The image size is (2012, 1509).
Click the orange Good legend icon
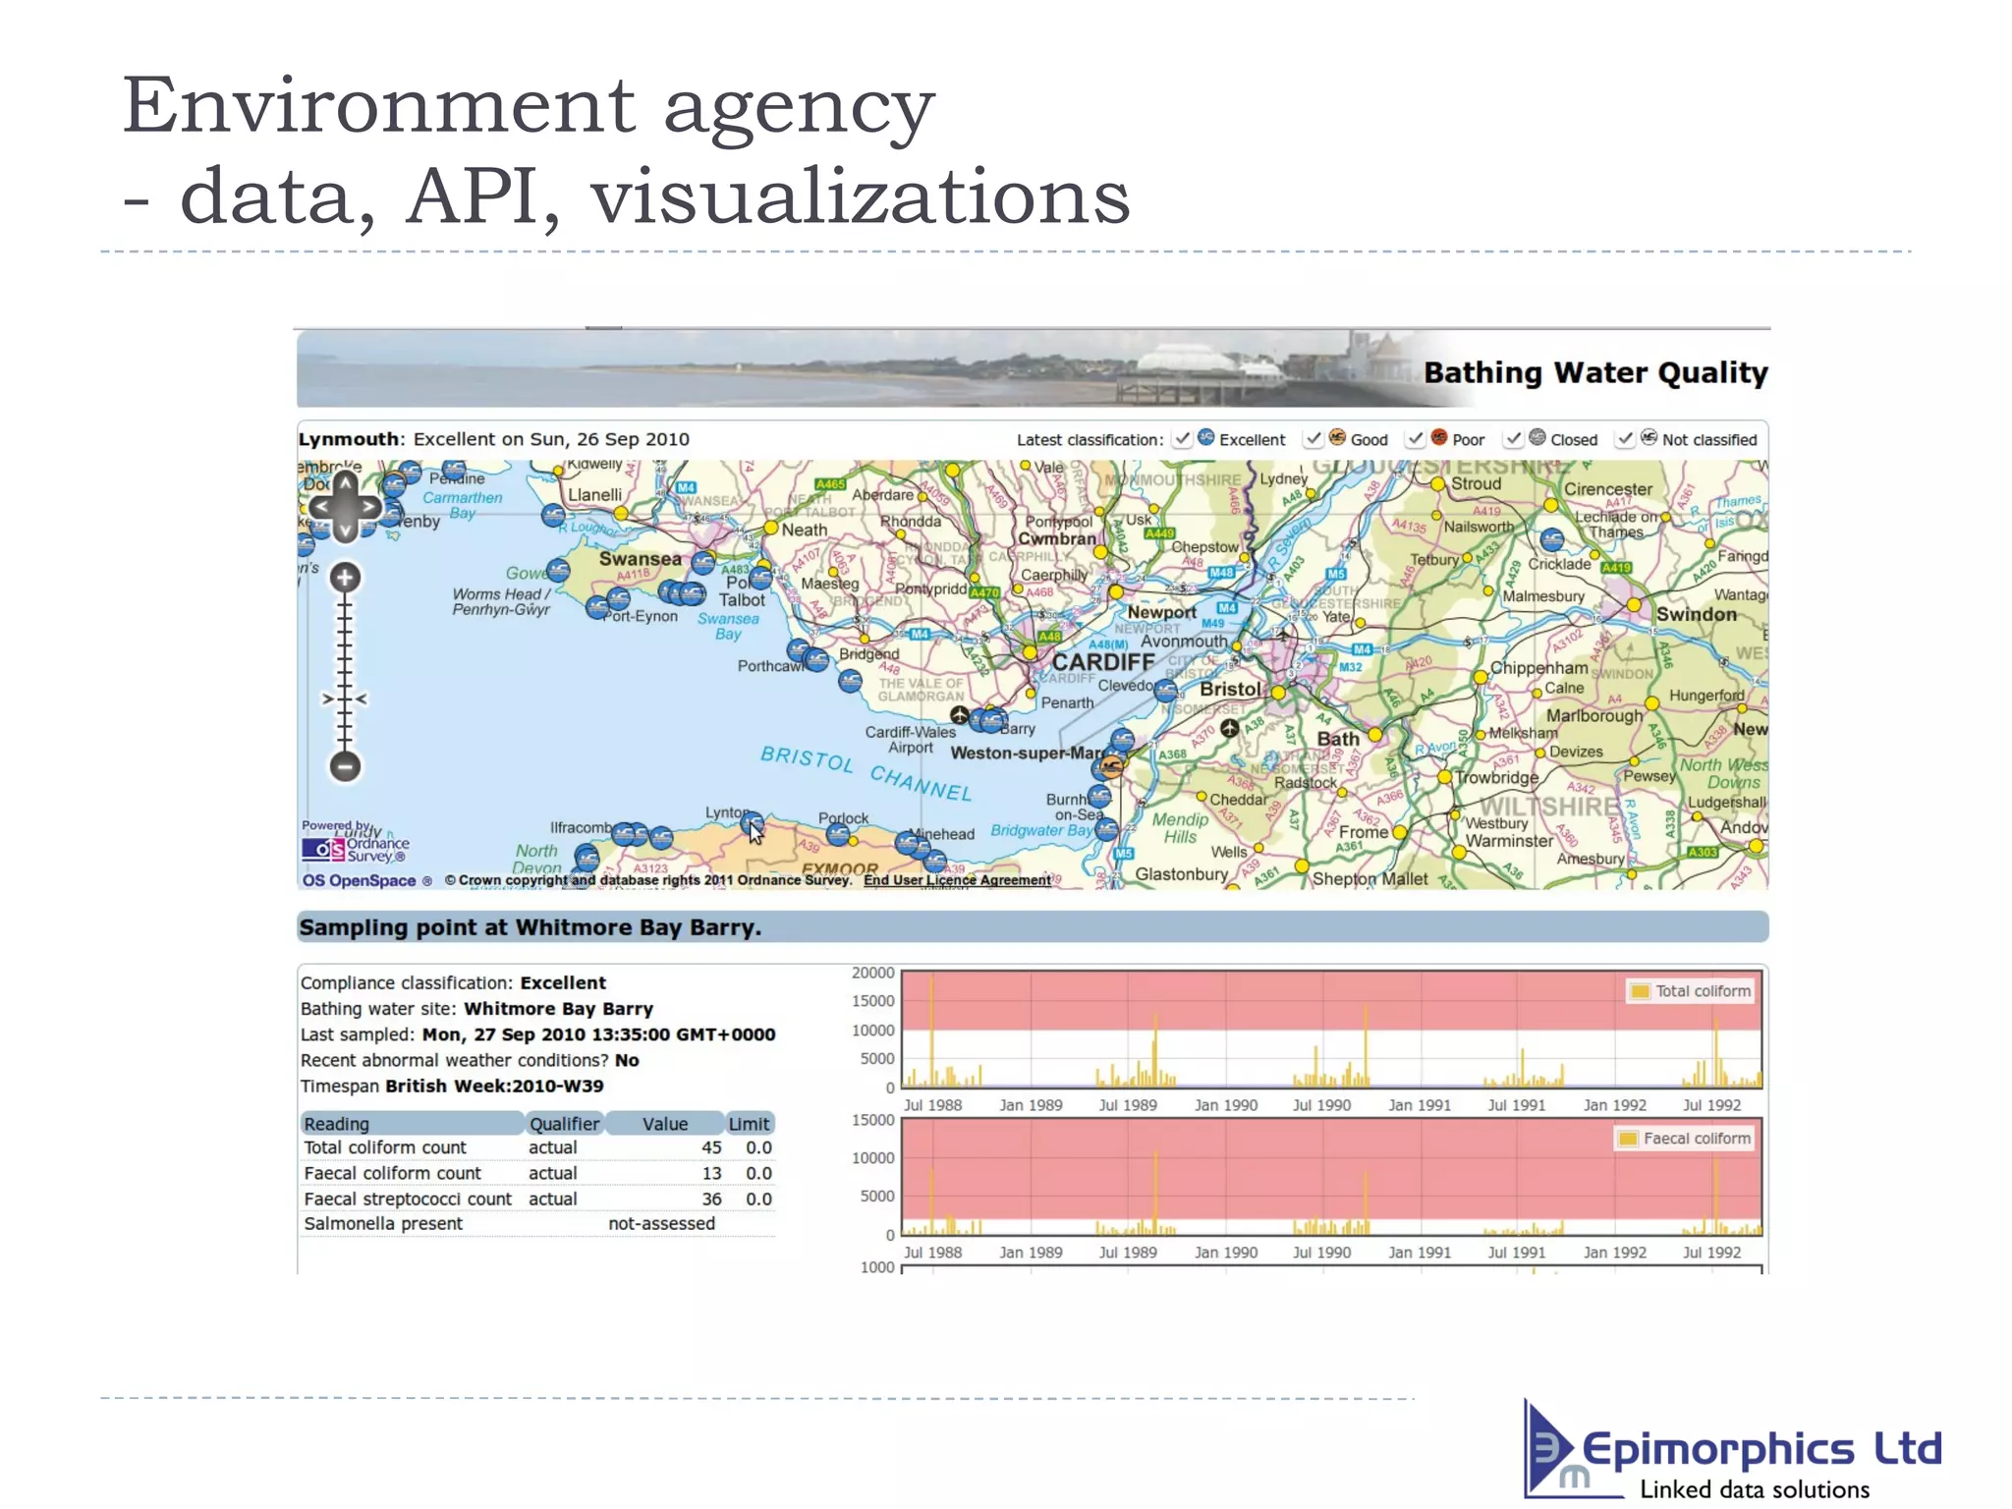(1337, 437)
